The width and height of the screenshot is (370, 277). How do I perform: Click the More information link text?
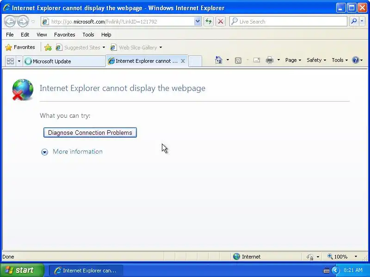pyautogui.click(x=78, y=151)
